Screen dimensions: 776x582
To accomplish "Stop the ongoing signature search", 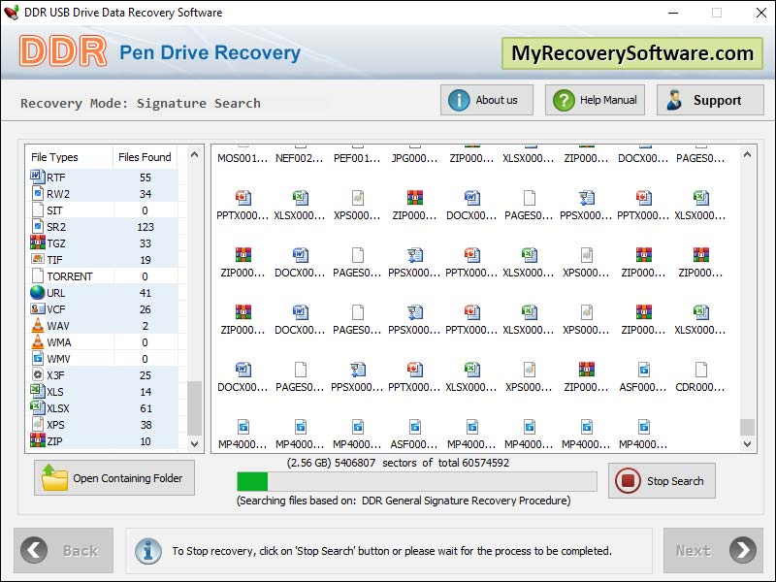I will pos(662,480).
